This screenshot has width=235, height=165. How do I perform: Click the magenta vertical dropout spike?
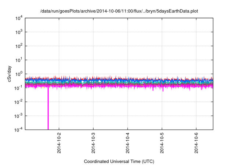pyautogui.click(x=48, y=108)
